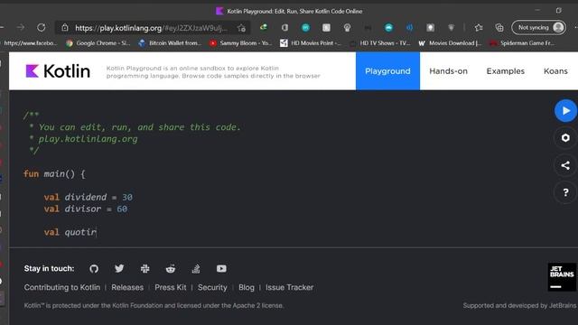Open the Releases link
The width and height of the screenshot is (578, 325).
click(127, 287)
